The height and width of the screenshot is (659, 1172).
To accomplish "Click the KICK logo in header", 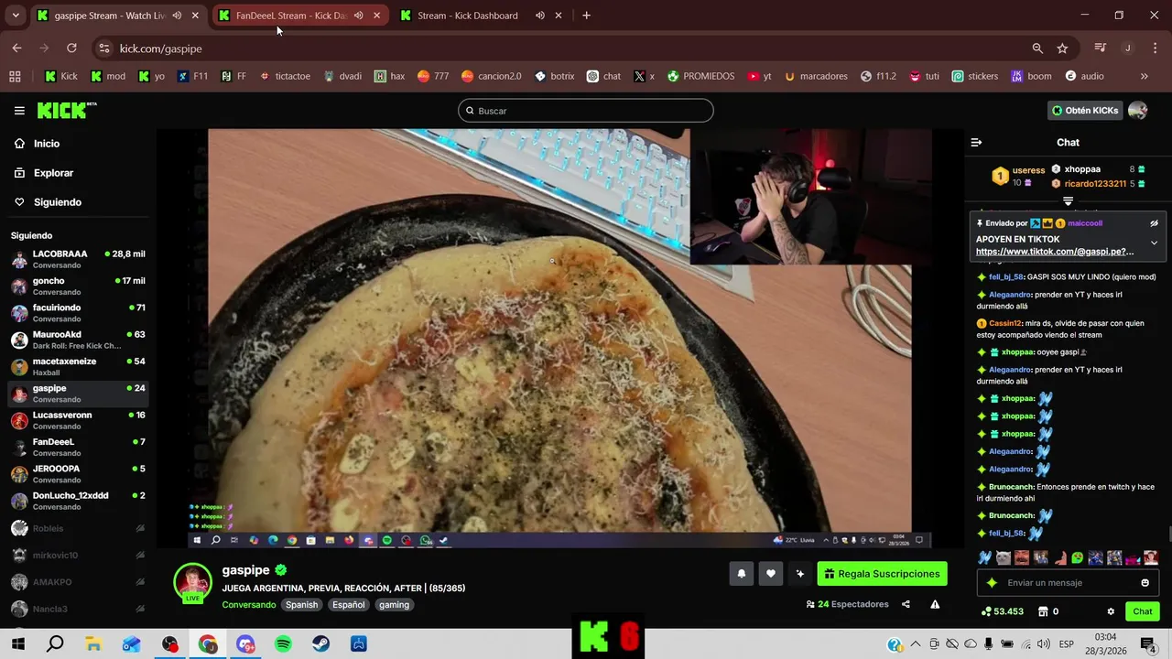I will pyautogui.click(x=67, y=111).
